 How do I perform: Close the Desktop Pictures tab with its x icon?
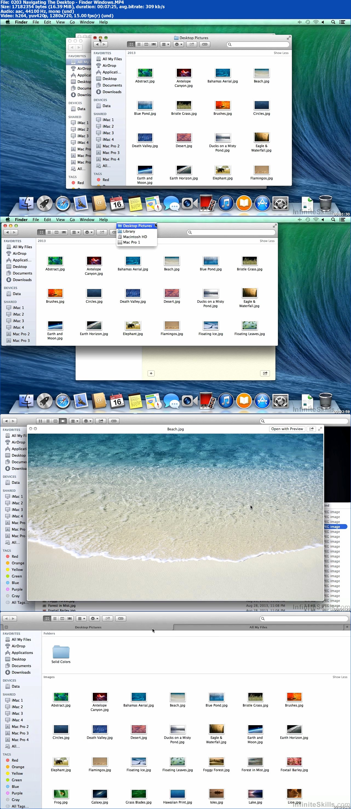pos(6,627)
